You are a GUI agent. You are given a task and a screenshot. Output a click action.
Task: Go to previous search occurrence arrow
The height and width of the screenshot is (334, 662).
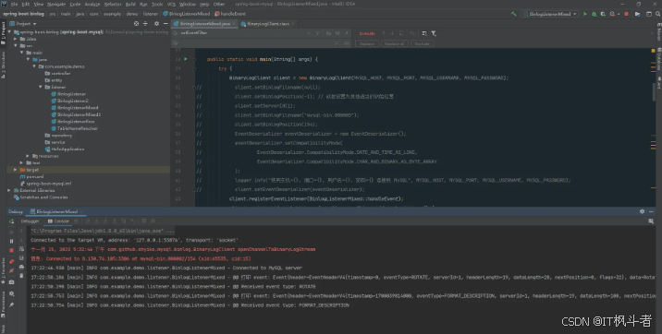coord(384,33)
